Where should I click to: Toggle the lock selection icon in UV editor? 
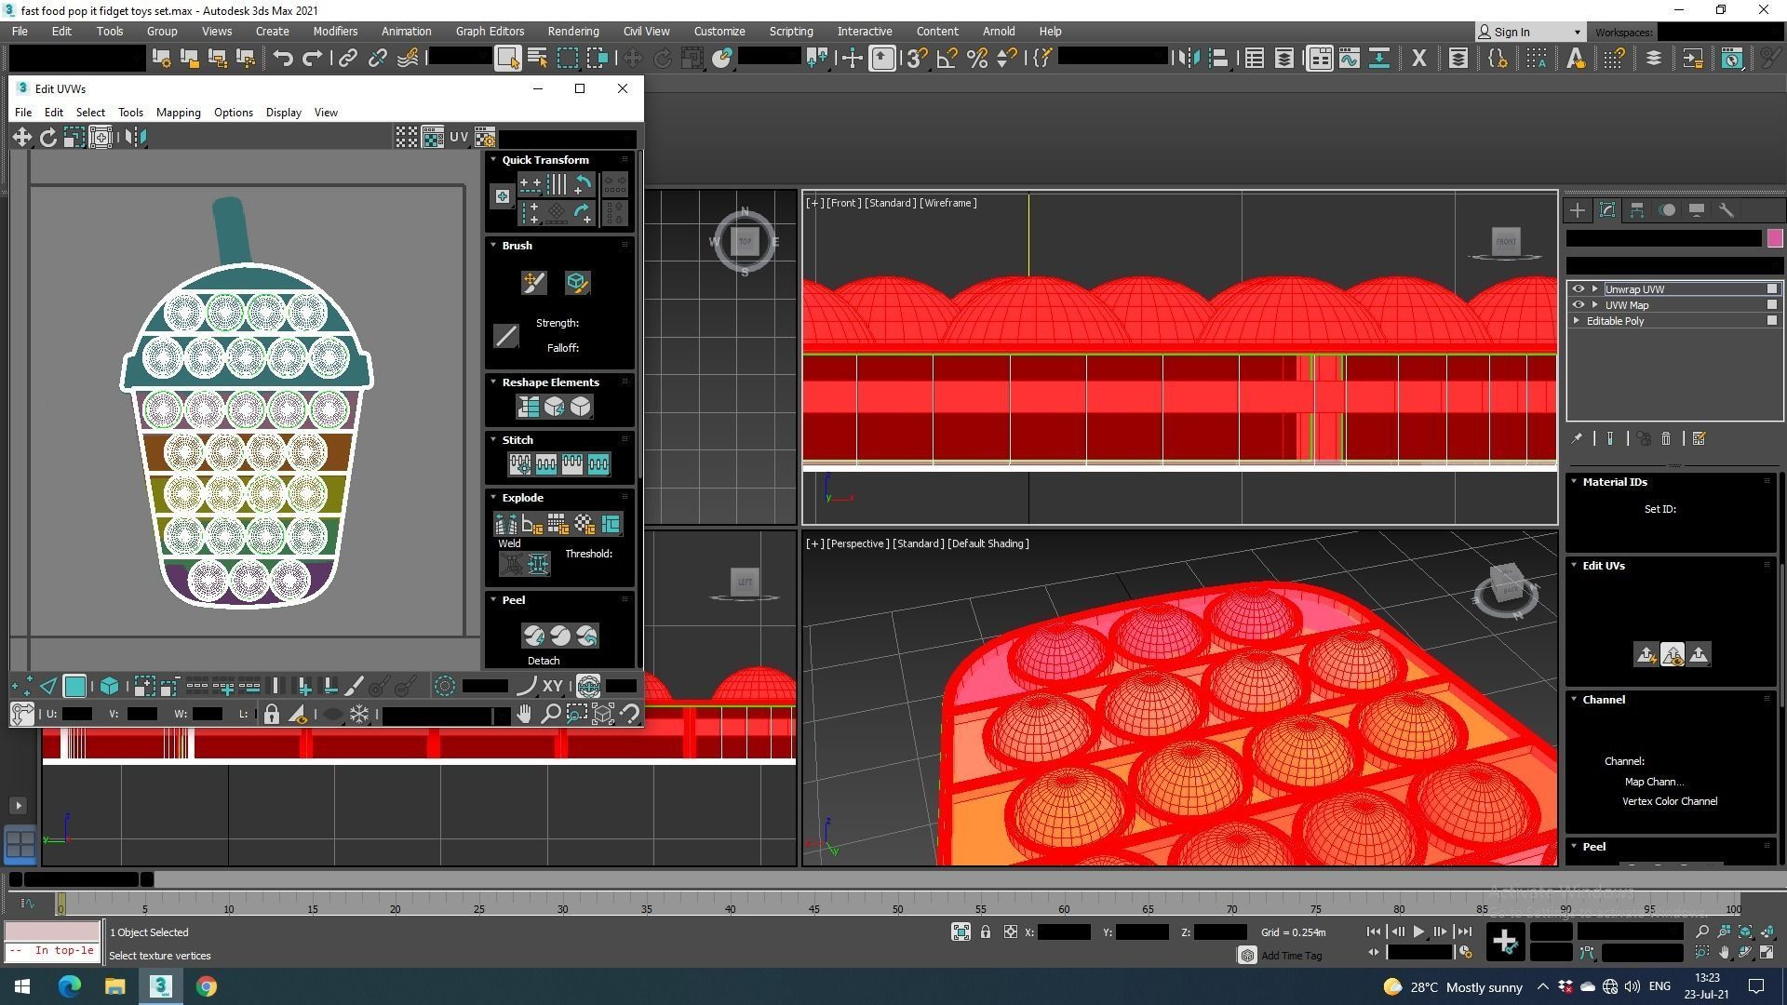click(271, 715)
